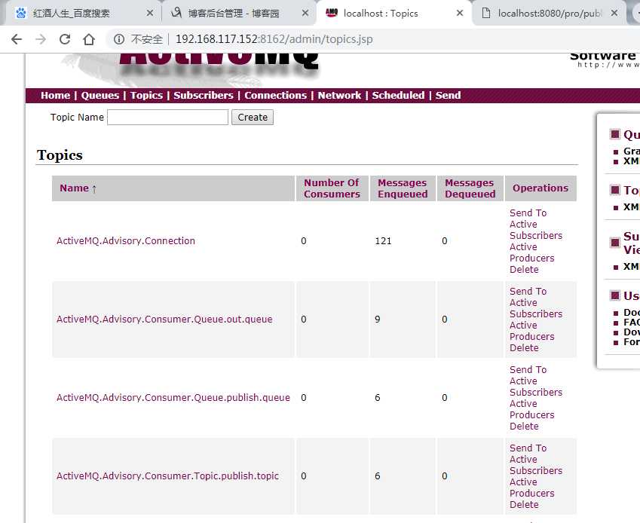This screenshot has width=640, height=523.
Task: Close the 博客后台管理 tab
Action: 305,13
